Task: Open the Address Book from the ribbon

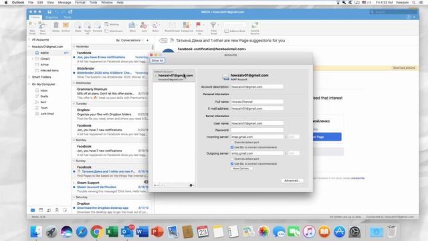Action: [x=235, y=31]
